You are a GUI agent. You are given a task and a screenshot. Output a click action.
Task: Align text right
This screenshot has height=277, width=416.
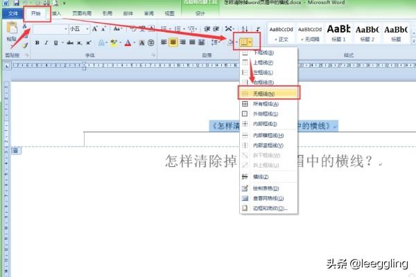click(x=183, y=42)
